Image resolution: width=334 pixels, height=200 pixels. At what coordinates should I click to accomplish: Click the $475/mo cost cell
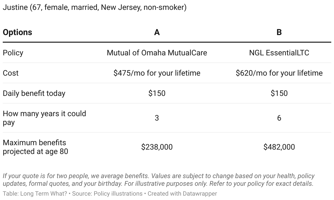click(x=157, y=73)
